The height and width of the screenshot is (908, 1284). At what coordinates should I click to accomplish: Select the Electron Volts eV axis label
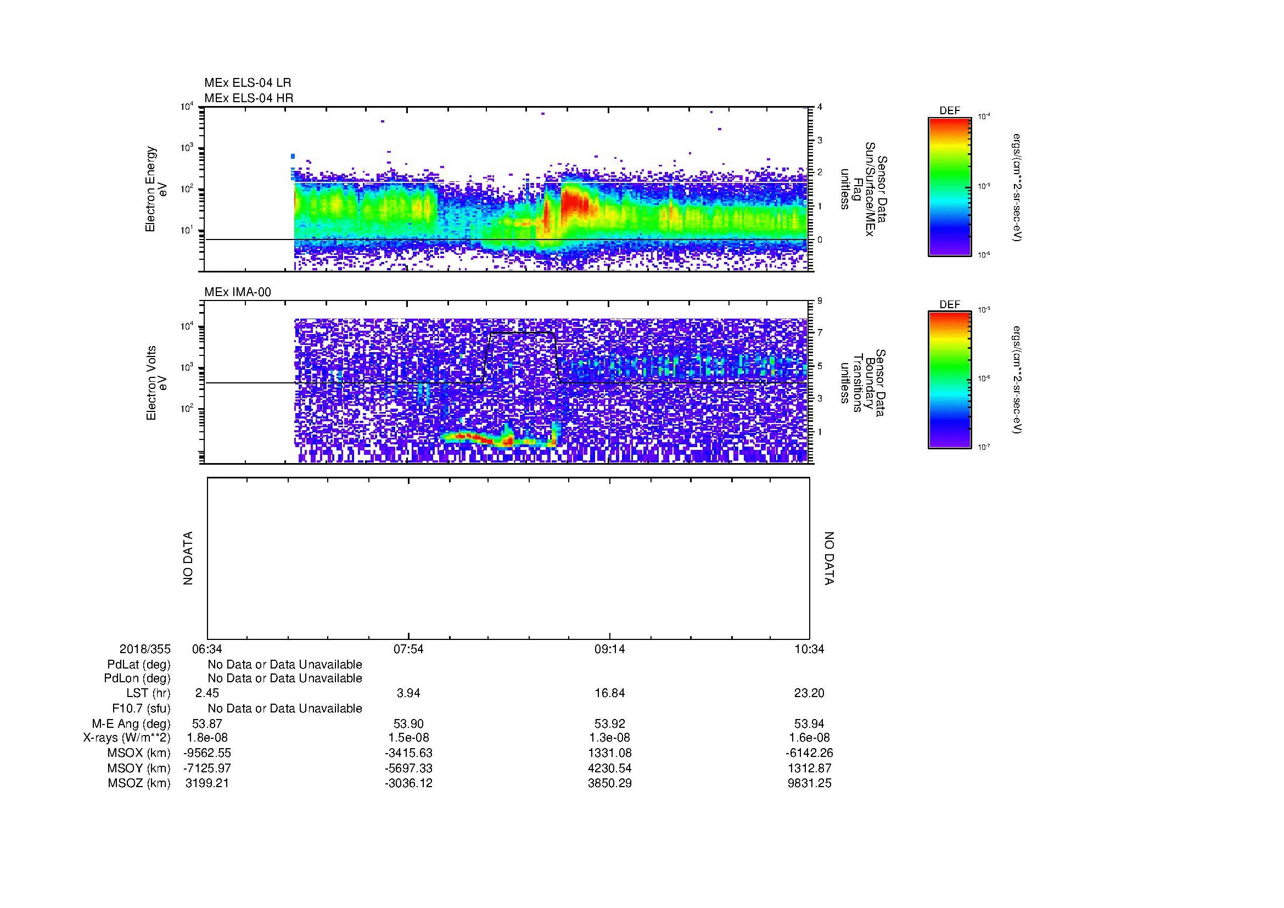pos(156,383)
